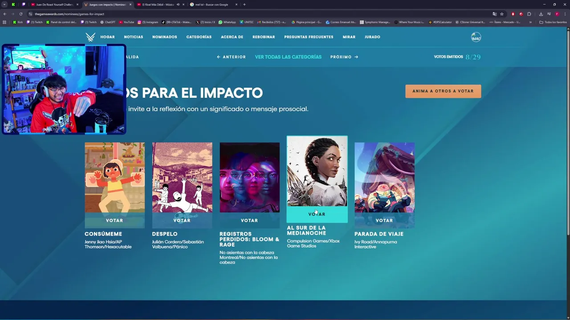
Task: Click the Parada de Viaje cover artwork
Action: (x=384, y=177)
